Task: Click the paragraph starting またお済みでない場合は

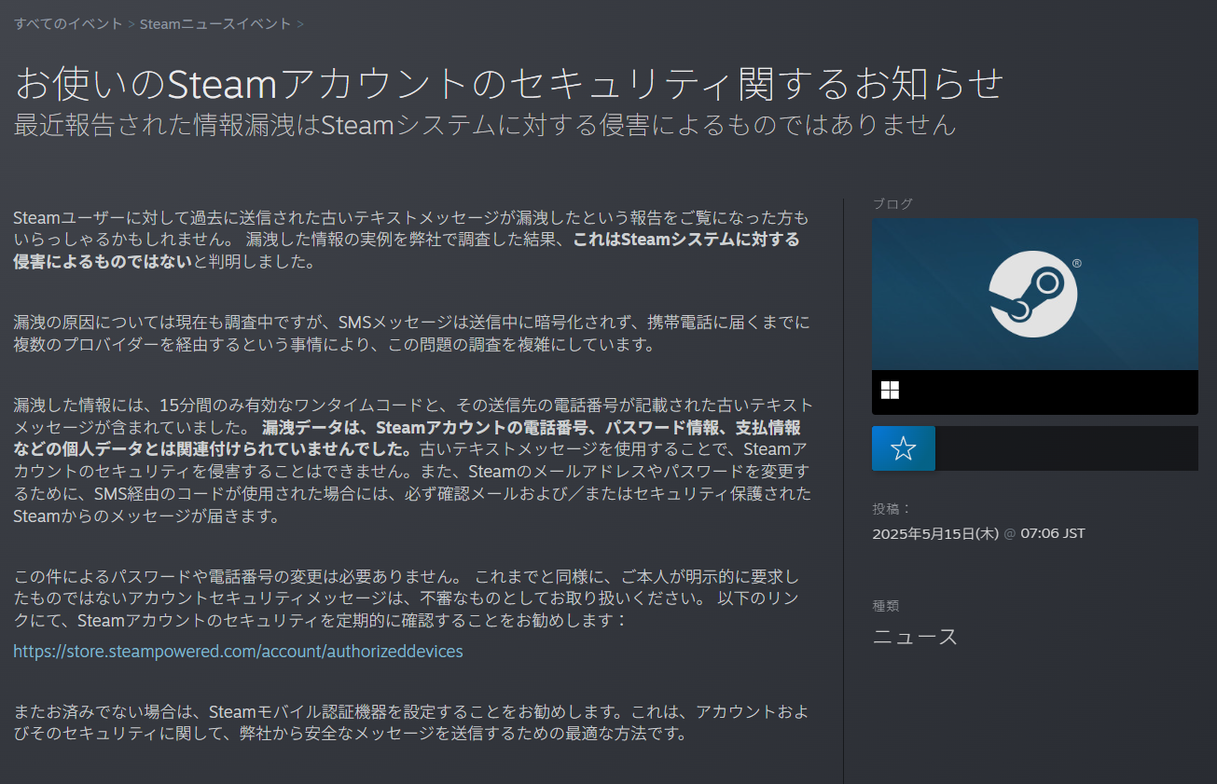Action: point(411,722)
